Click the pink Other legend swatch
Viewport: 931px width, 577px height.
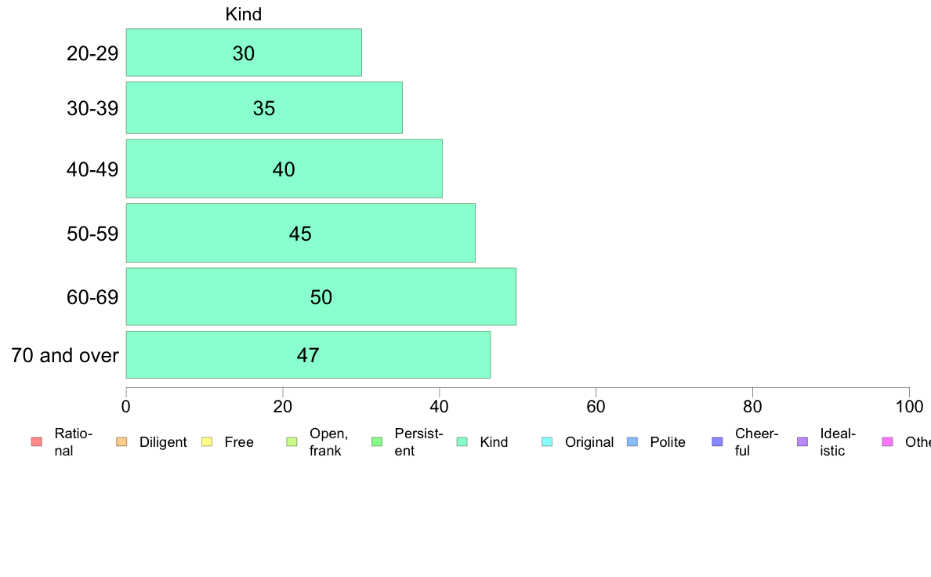(888, 441)
